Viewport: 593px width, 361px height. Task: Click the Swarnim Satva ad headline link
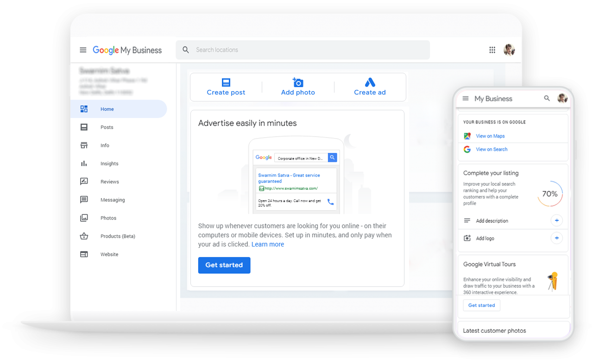tap(289, 178)
